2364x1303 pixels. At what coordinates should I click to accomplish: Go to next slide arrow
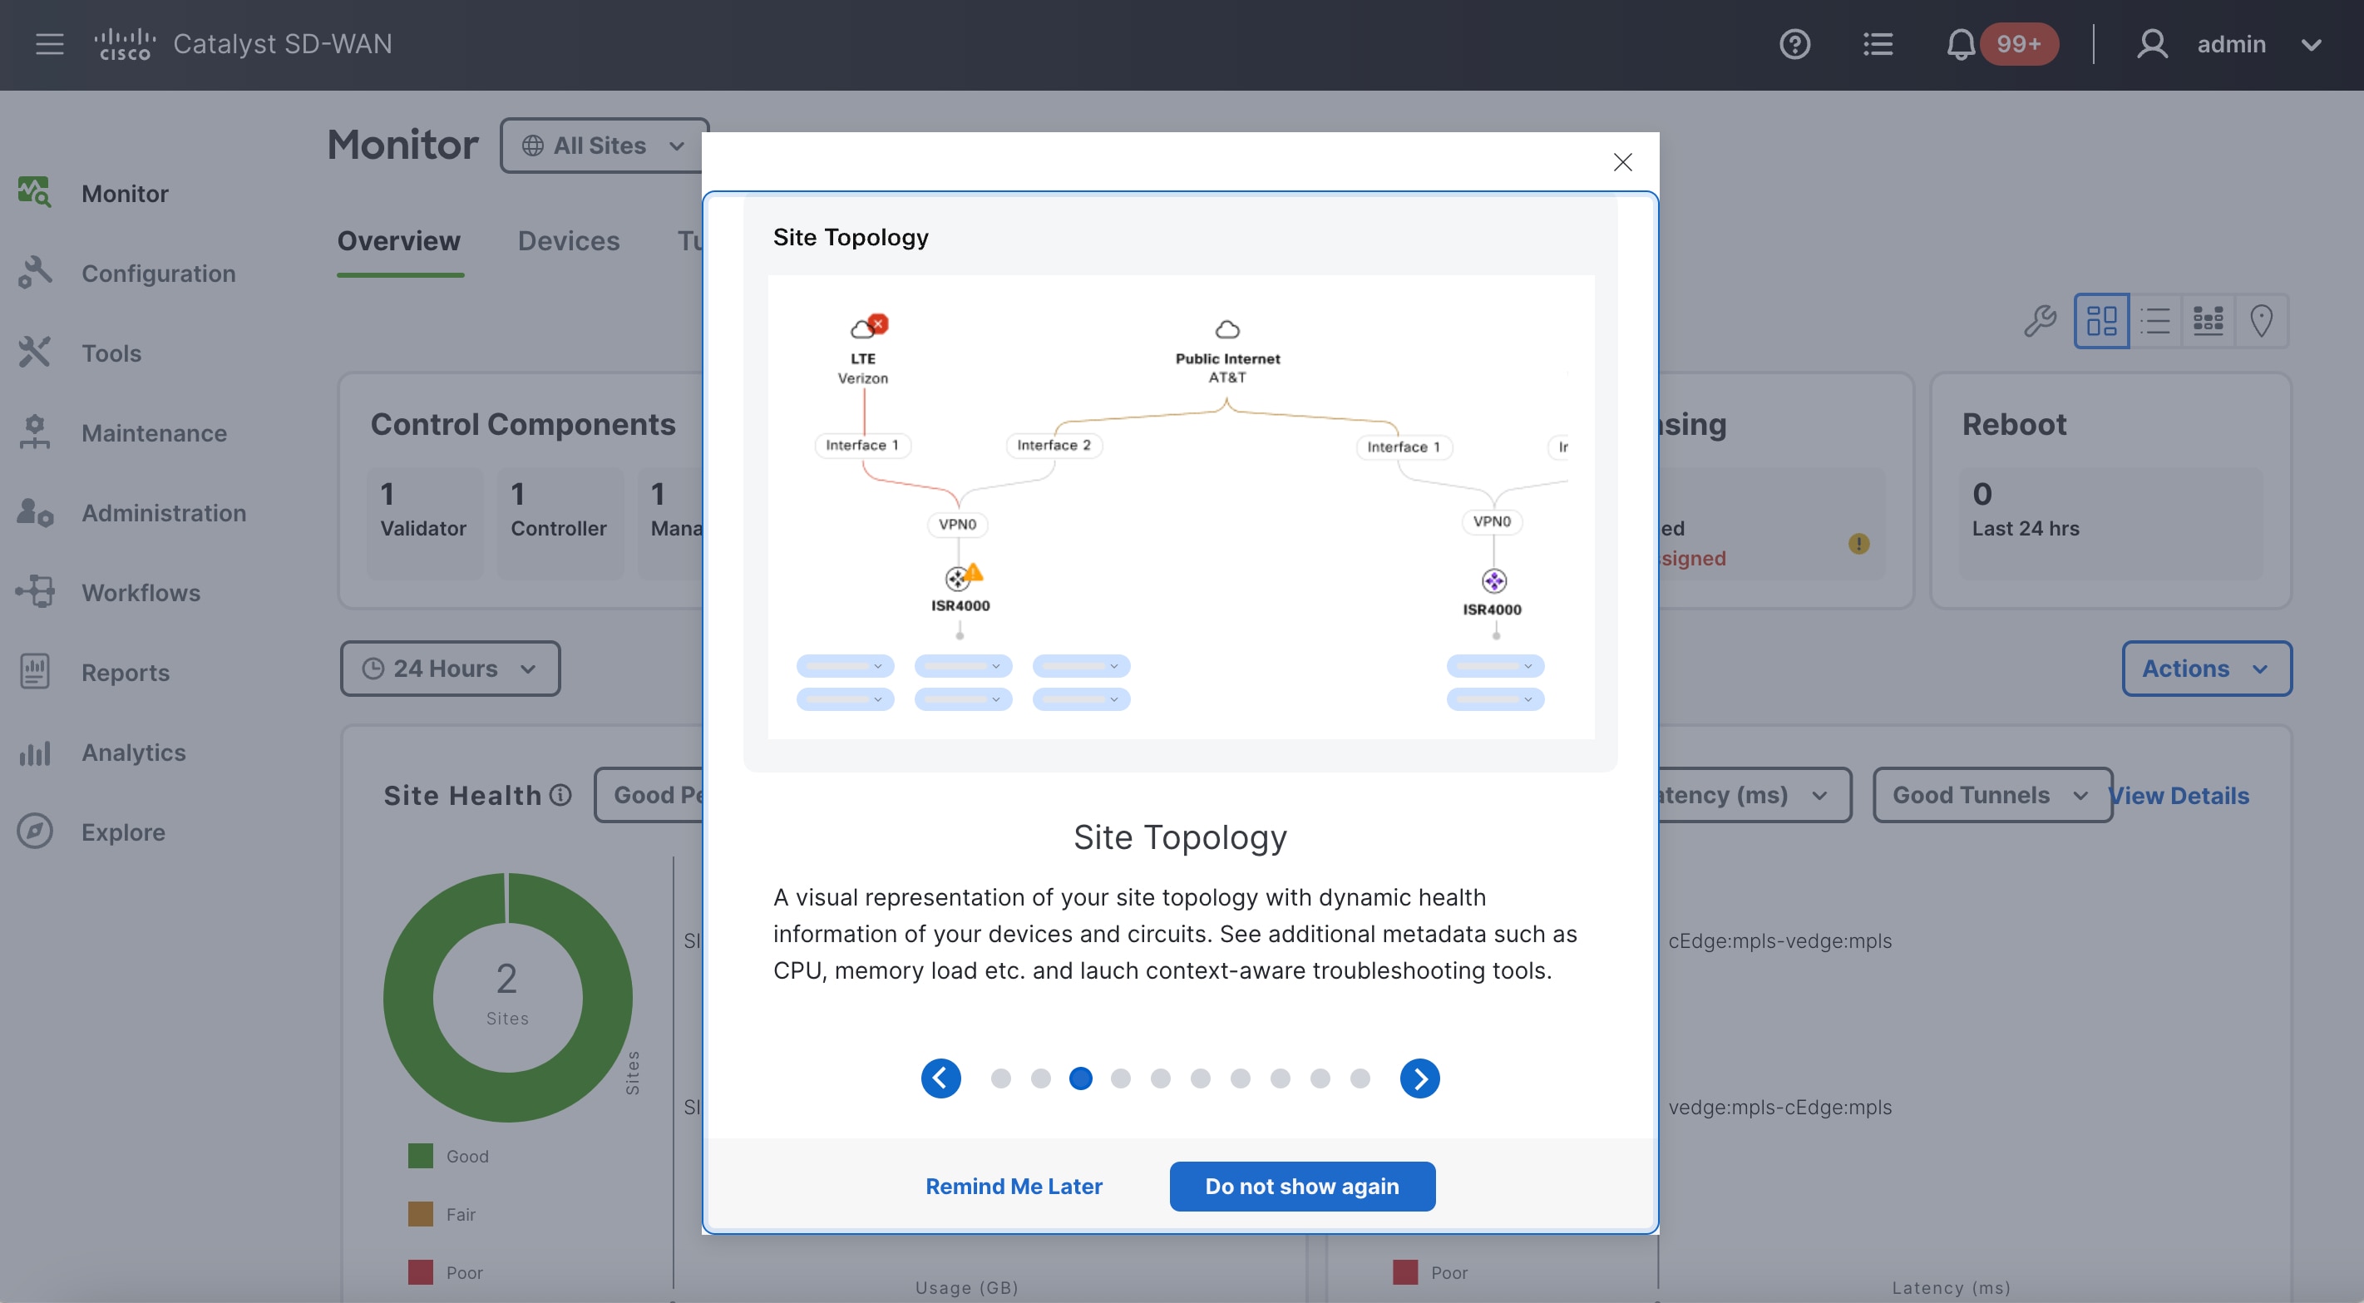(1419, 1078)
